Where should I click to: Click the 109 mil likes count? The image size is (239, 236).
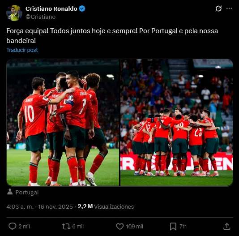tap(134, 227)
